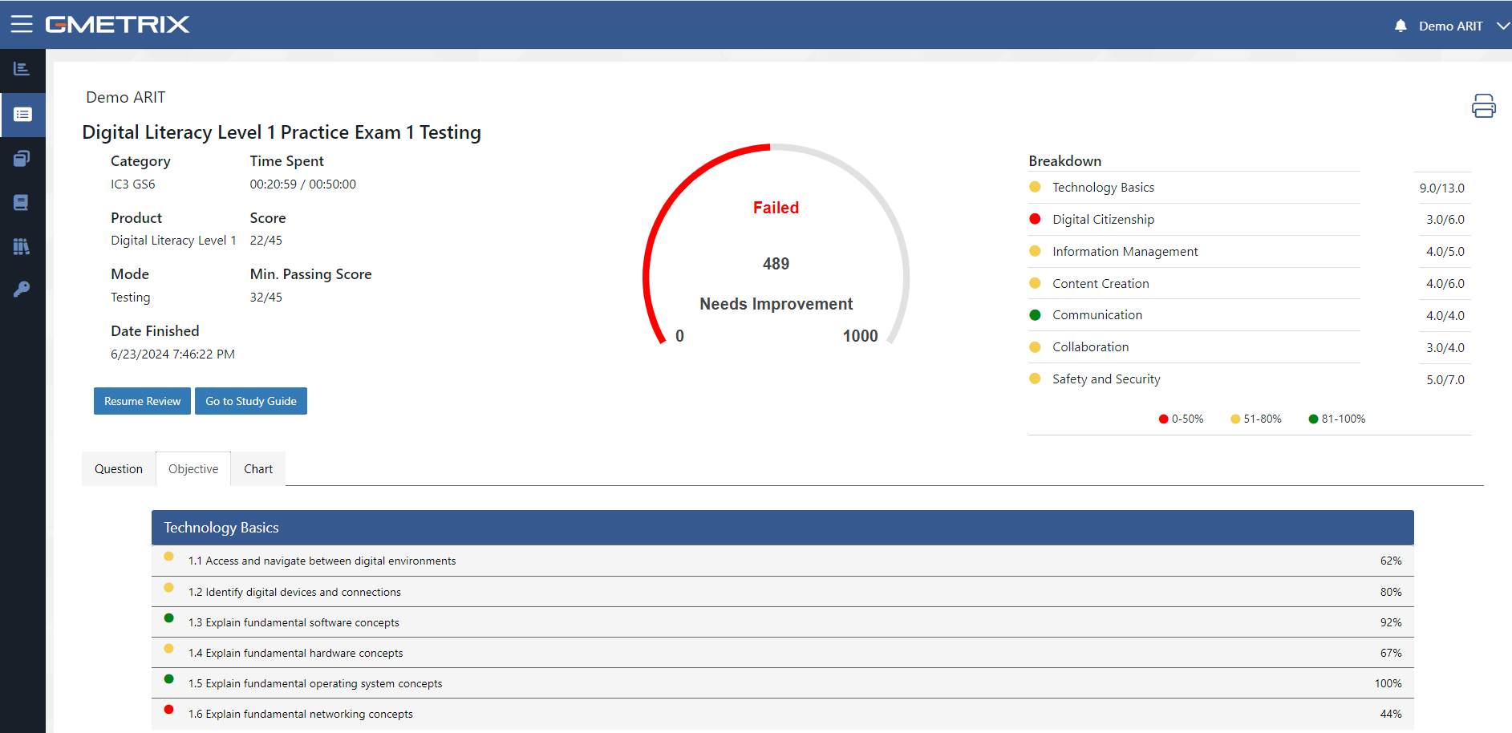Click the exam title Digital Literacy Level 1

(x=282, y=132)
